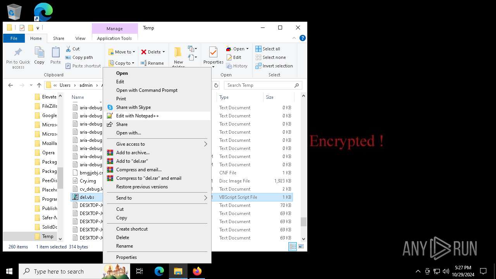Open the File tab
The image size is (496, 279).
14,38
